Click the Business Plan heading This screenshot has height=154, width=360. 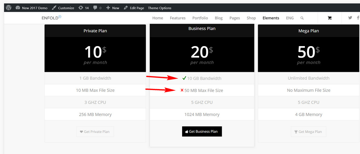pos(202,28)
